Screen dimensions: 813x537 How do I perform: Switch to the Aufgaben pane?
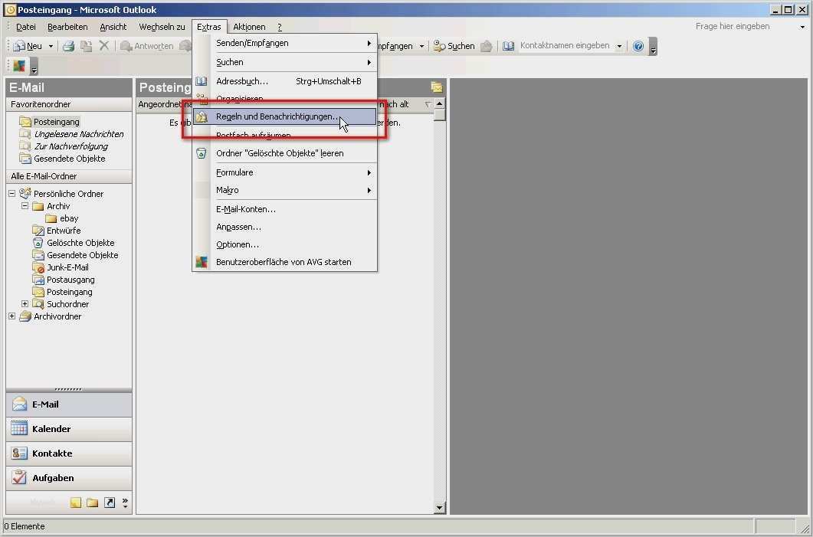click(69, 478)
